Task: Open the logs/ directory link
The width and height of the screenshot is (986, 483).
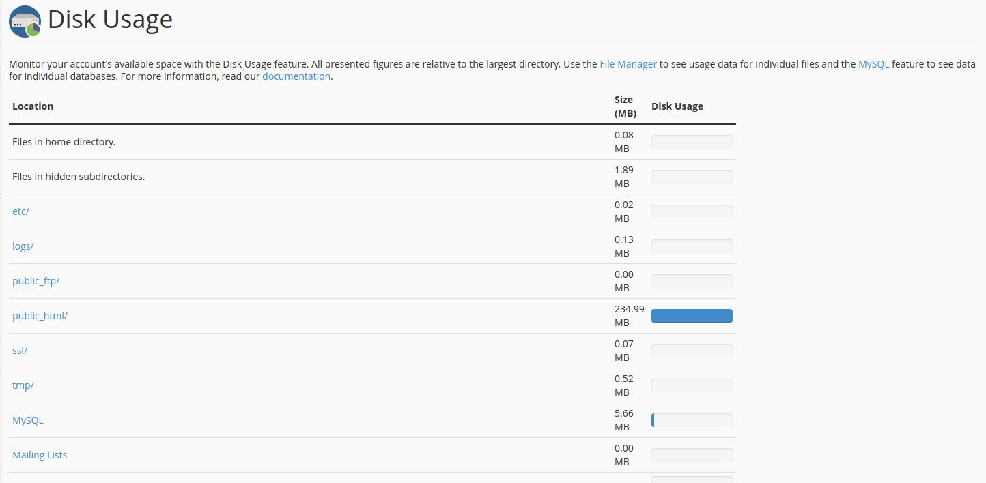Action: (x=23, y=246)
